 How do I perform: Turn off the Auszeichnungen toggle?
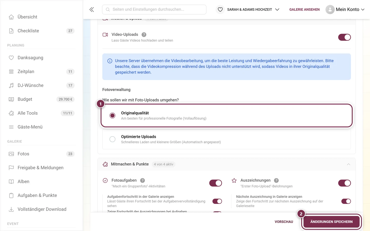click(345, 183)
